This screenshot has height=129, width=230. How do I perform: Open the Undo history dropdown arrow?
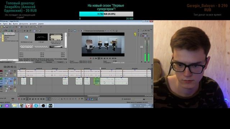click(28, 27)
